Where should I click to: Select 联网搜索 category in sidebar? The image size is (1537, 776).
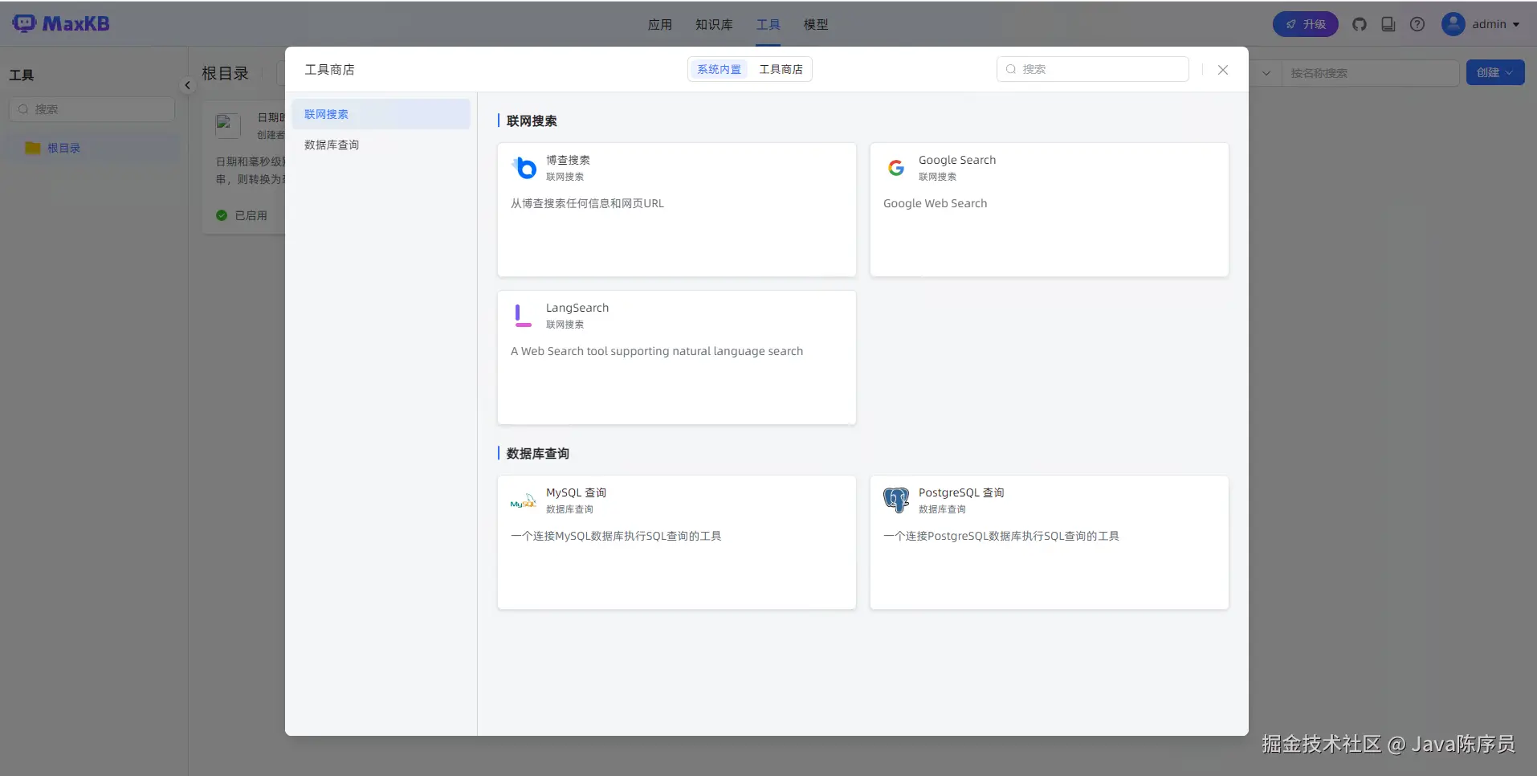click(x=381, y=114)
